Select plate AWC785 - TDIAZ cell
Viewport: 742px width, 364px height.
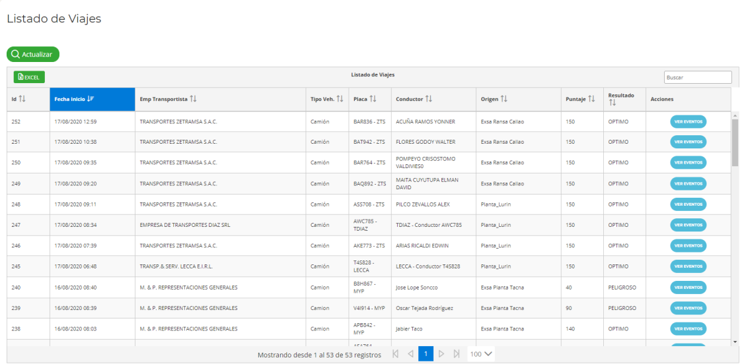(x=369, y=226)
